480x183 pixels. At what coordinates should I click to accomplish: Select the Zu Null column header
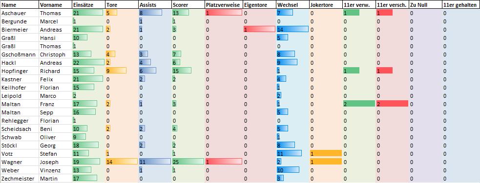click(x=425, y=5)
